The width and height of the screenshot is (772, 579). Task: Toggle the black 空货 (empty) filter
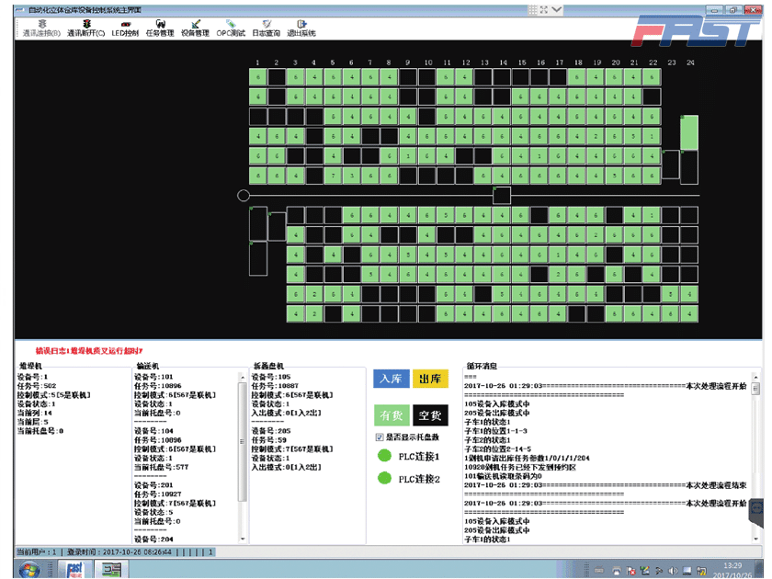pos(430,414)
